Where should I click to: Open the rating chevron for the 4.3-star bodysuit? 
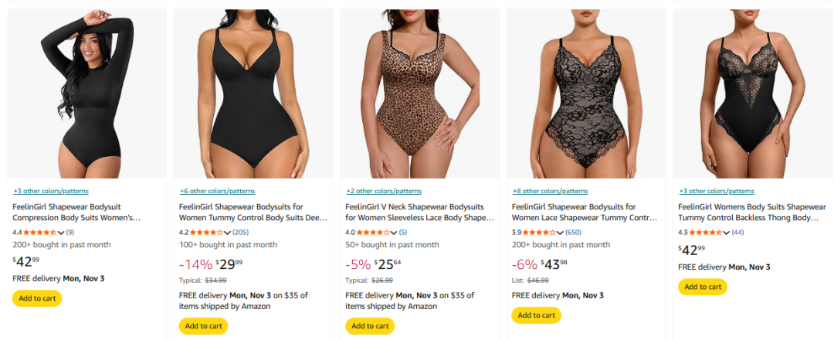pos(727,232)
